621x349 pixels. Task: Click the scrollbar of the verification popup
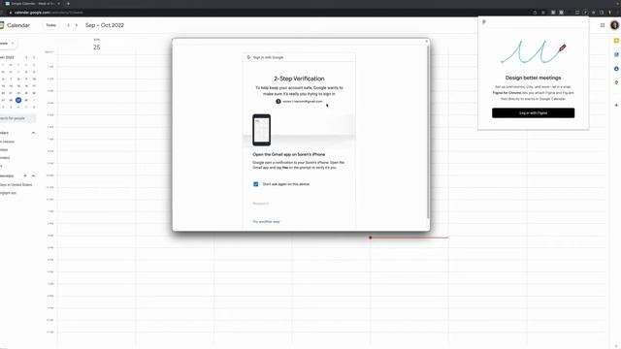[428, 131]
